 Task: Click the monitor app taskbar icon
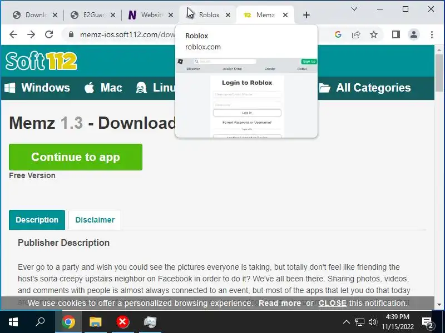coord(150,322)
